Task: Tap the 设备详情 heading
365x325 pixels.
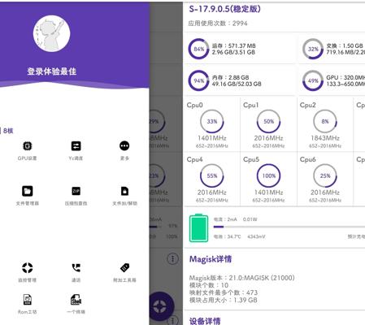Action: (x=205, y=321)
